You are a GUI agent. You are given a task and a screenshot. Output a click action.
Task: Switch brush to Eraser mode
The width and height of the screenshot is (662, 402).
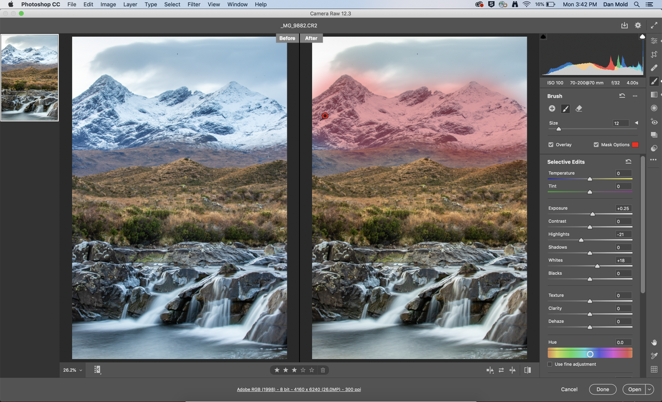[579, 109]
